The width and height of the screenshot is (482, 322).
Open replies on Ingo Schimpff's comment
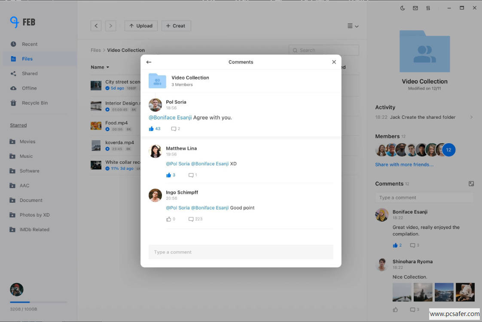(191, 219)
